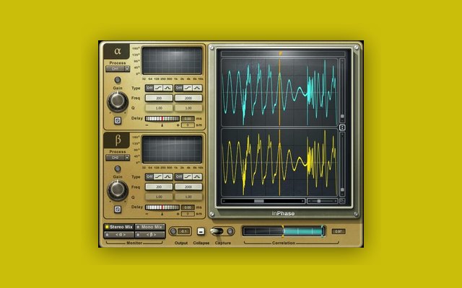Click the Correlation meter bar
The height and width of the screenshot is (288, 462).
(284, 231)
